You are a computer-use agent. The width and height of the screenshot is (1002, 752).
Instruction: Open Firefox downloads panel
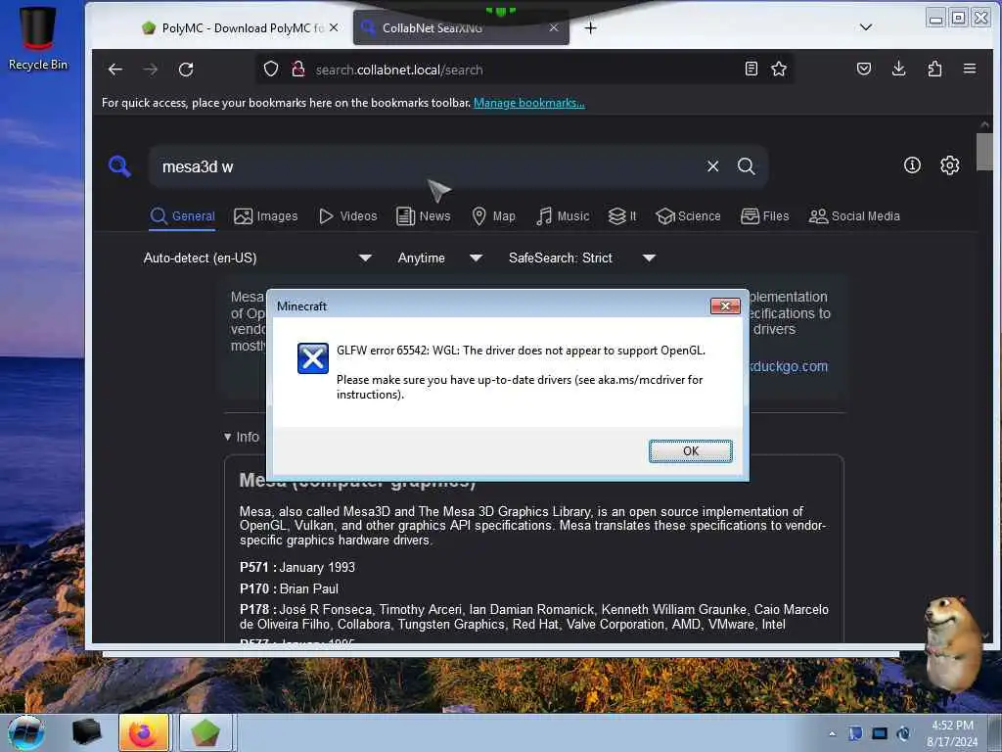(x=899, y=69)
